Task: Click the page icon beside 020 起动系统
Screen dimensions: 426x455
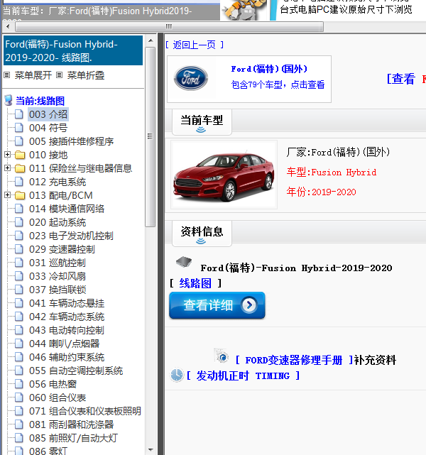Action: (x=19, y=222)
